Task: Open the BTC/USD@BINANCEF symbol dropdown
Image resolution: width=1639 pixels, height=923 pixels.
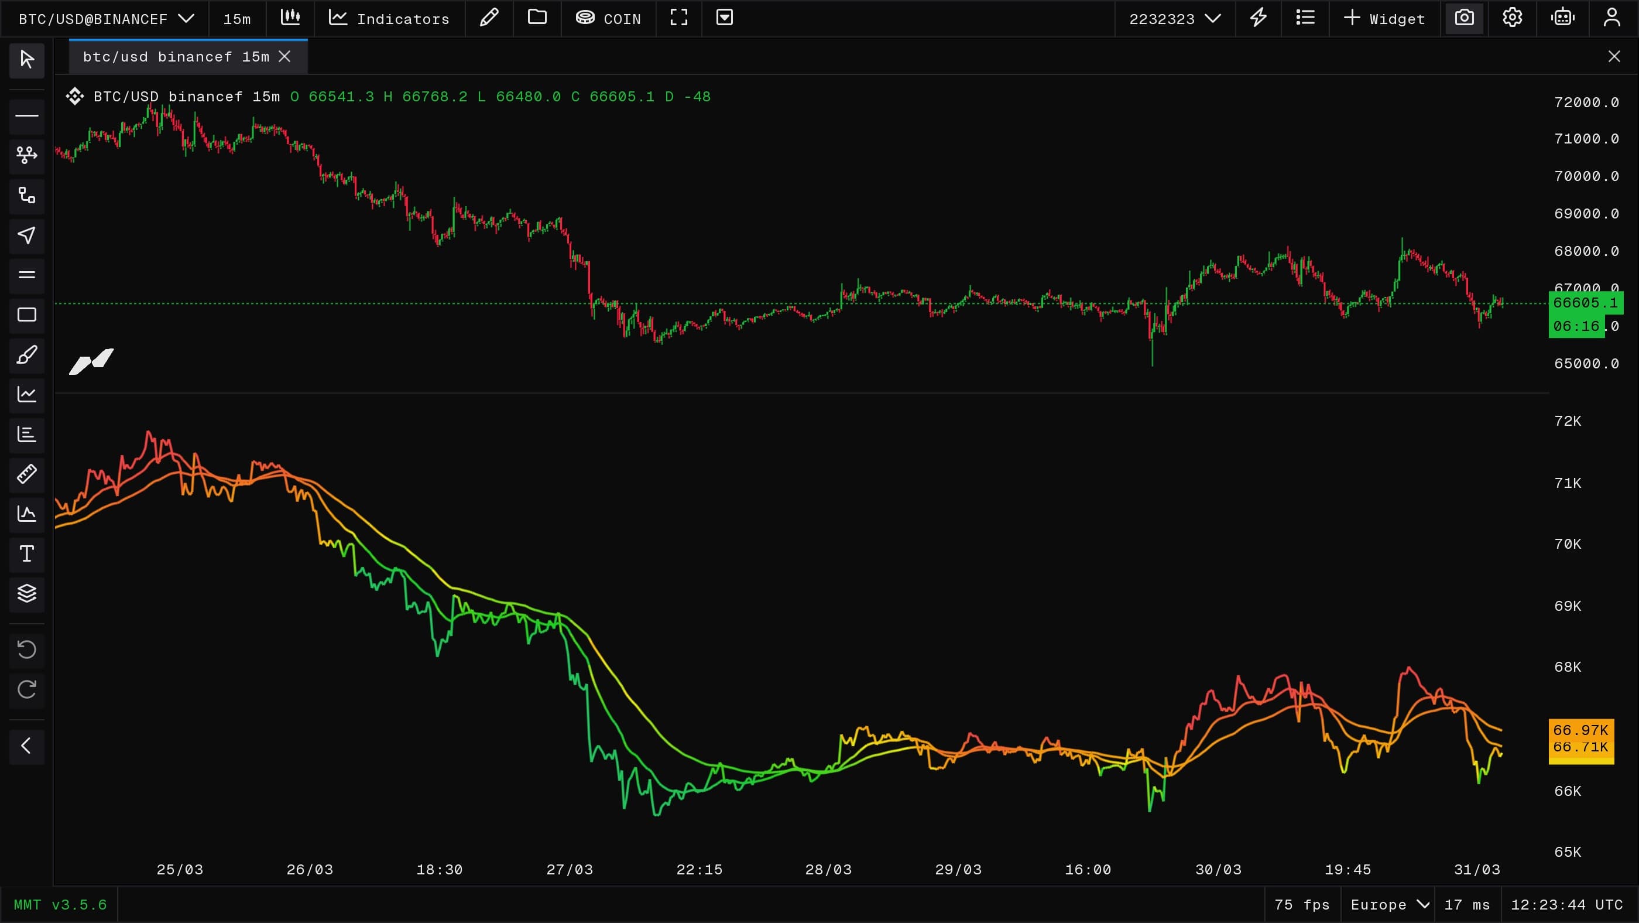Action: tap(105, 19)
